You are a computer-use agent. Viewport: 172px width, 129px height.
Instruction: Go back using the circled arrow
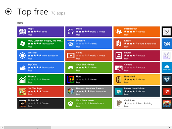[8, 11]
